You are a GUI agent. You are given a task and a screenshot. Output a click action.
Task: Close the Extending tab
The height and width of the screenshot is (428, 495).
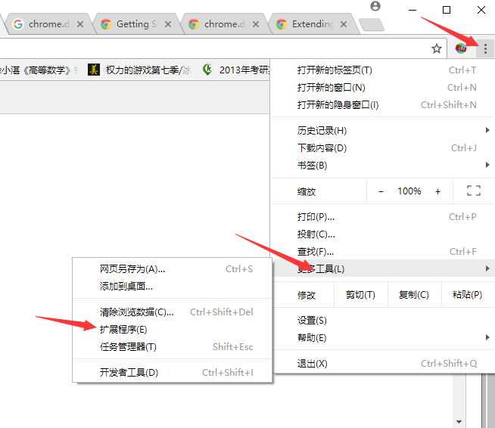click(344, 24)
